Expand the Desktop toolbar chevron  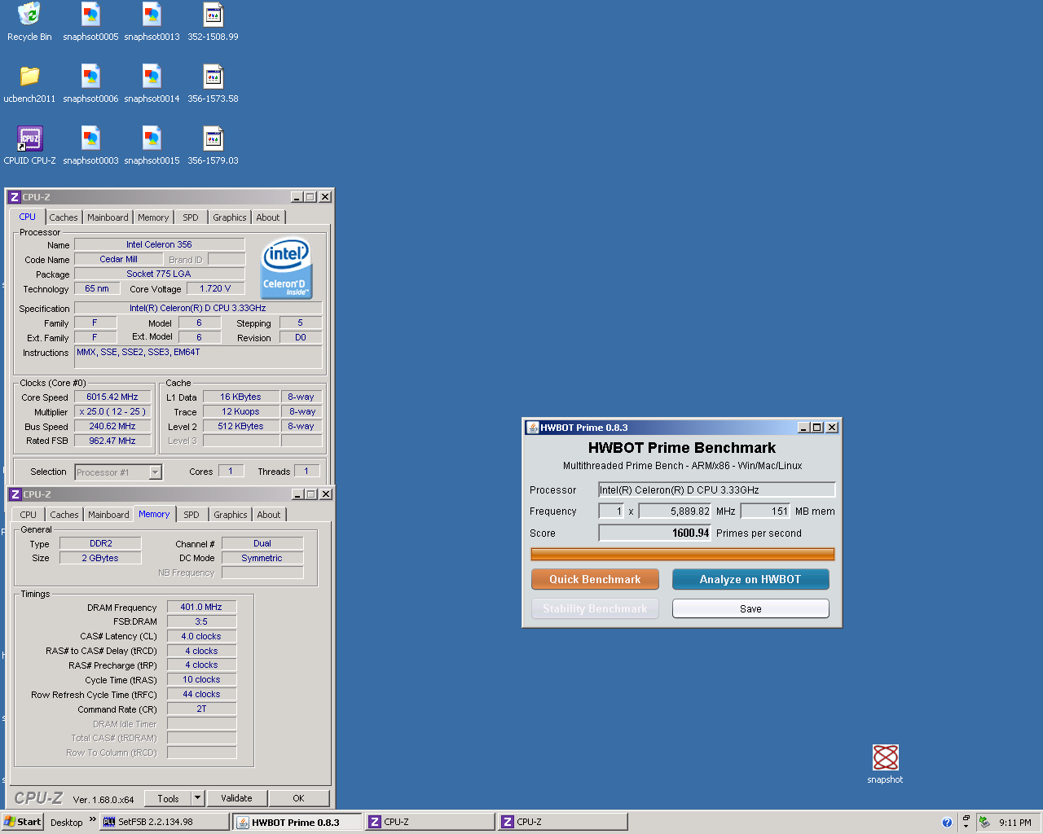click(x=92, y=819)
